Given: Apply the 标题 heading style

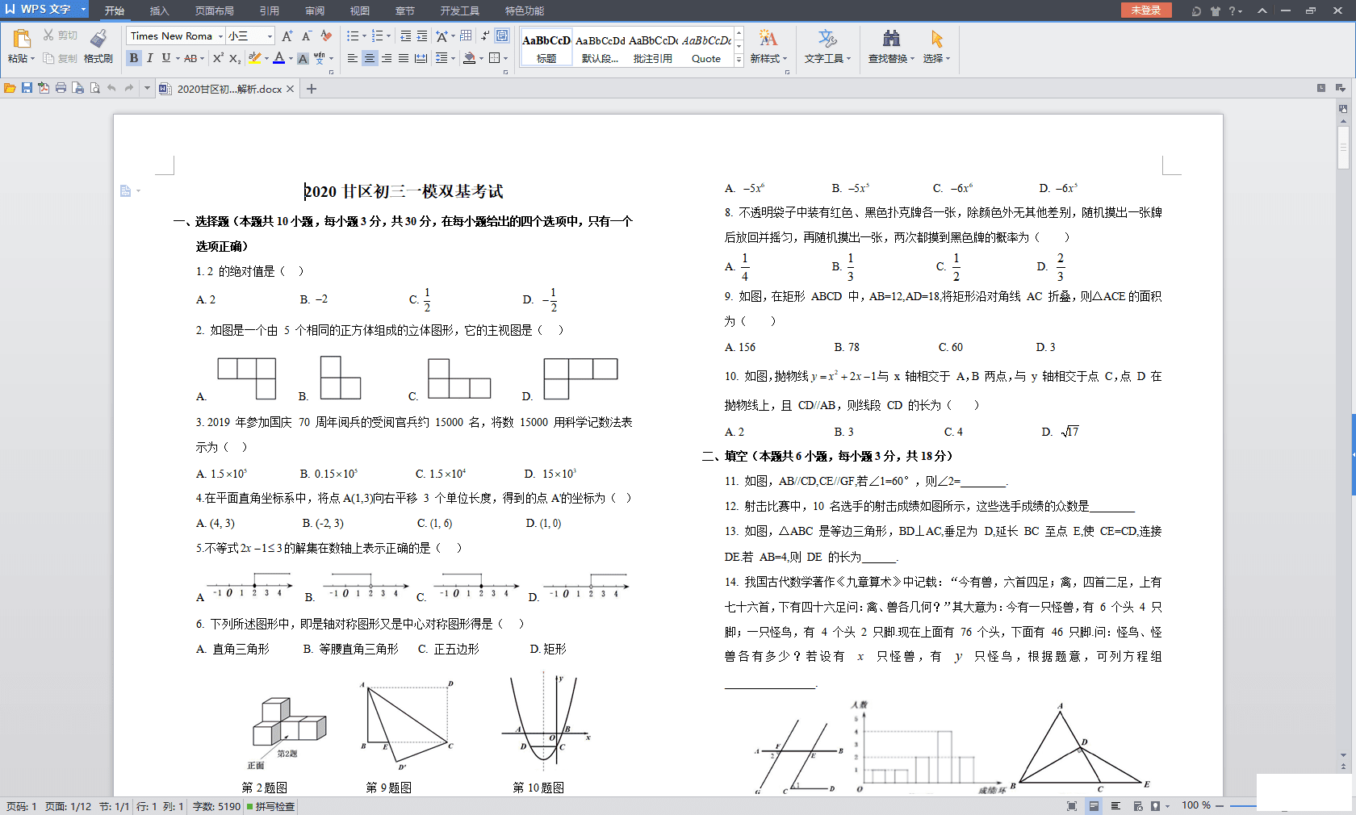Looking at the screenshot, I should click(x=546, y=48).
